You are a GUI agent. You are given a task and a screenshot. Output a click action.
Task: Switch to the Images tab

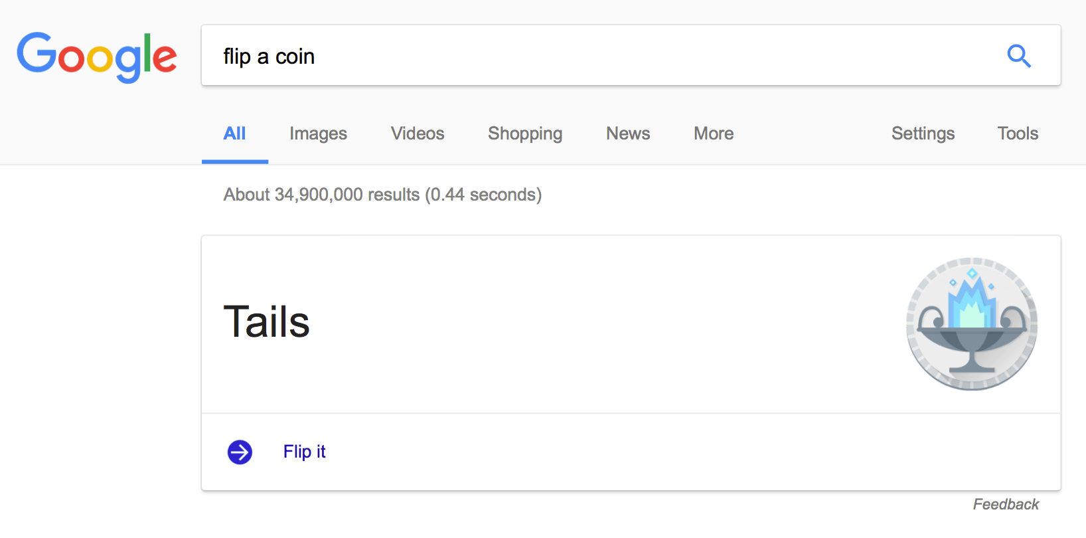318,134
